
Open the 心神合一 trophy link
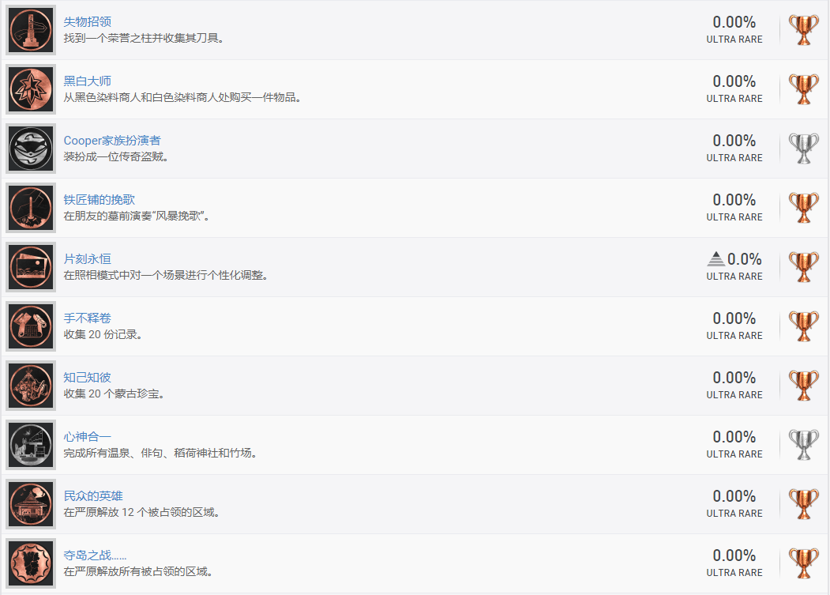coord(88,436)
